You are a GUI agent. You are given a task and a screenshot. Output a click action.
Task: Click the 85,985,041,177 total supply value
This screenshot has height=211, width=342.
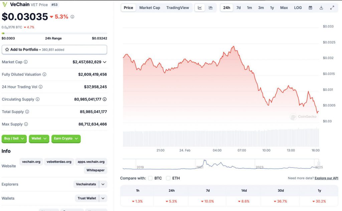pyautogui.click(x=94, y=112)
